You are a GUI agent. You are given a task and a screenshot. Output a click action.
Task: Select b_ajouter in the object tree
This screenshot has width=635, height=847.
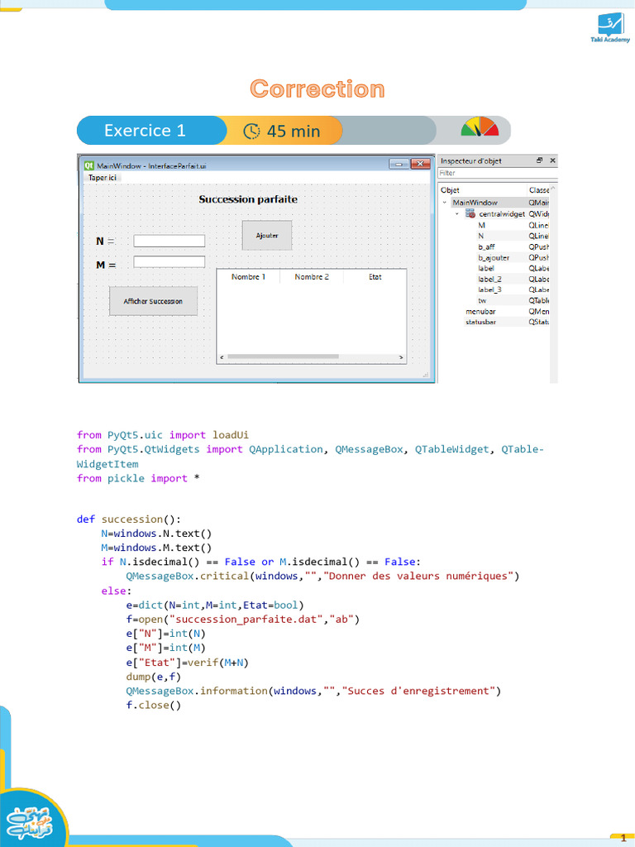[x=494, y=257]
